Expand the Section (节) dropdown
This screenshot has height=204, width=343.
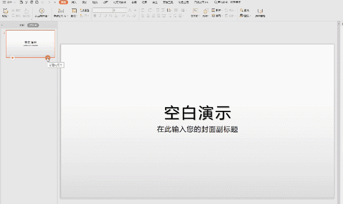[x=85, y=16]
